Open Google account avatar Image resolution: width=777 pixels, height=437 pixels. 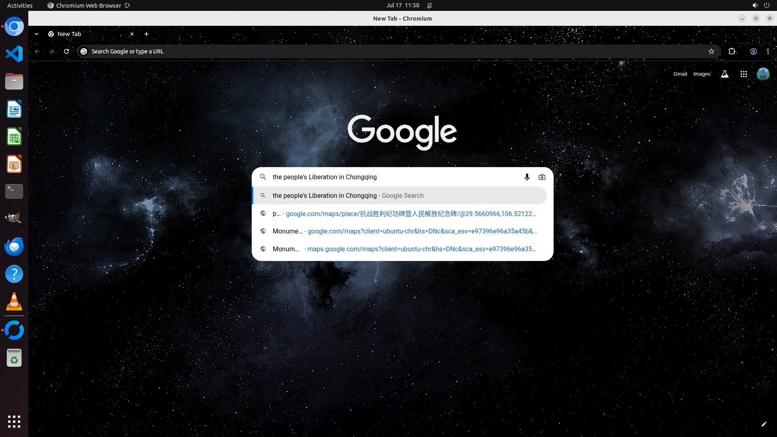[763, 74]
